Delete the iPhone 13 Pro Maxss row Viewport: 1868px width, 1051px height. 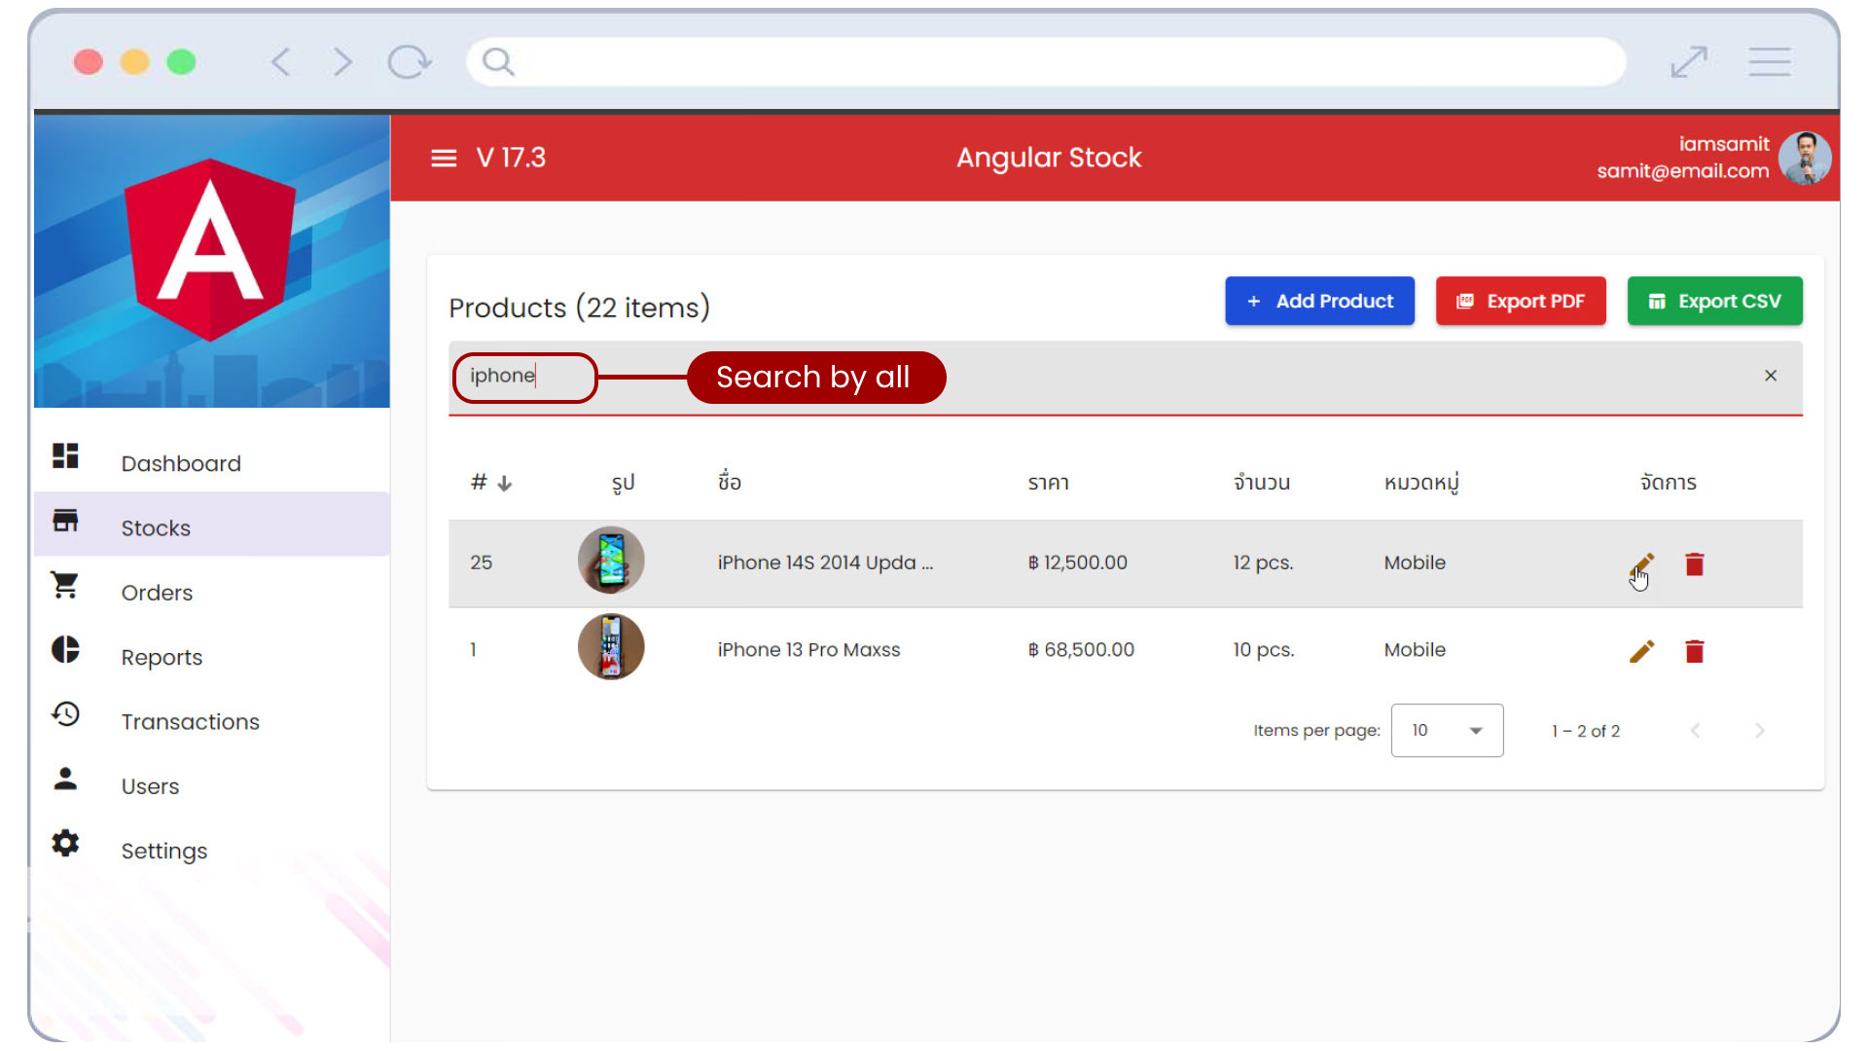tap(1694, 651)
